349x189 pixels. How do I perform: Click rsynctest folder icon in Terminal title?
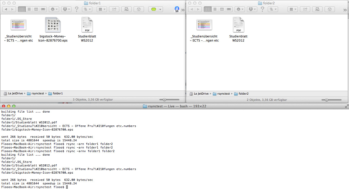coord(145,106)
